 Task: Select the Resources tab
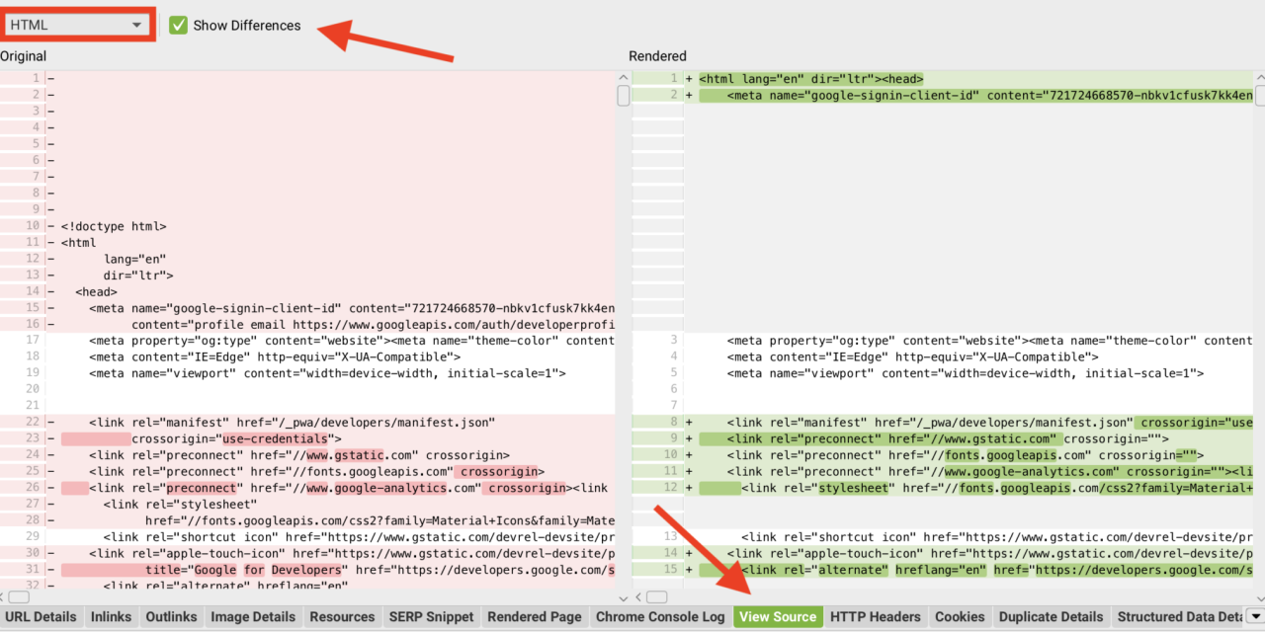click(x=342, y=616)
